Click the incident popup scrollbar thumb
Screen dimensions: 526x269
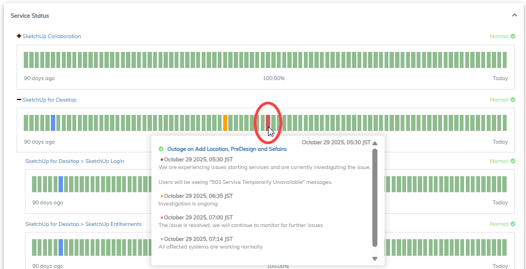(375, 197)
